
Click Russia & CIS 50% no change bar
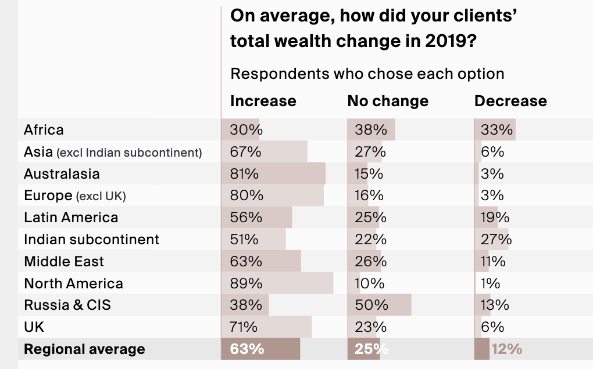coord(380,305)
